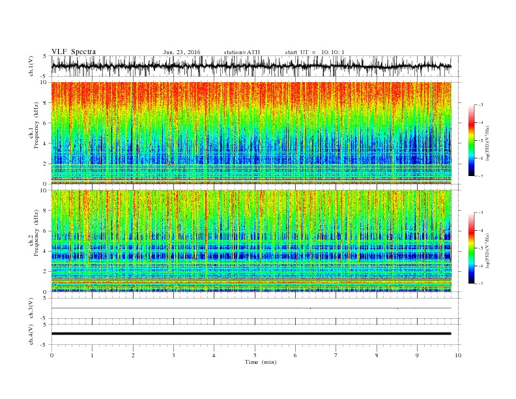Click the "3" time axis tick label

pos(173,355)
